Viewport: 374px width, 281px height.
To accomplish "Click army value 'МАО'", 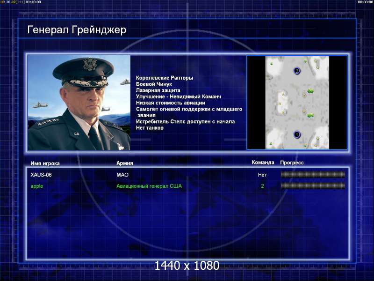I will 122,175.
